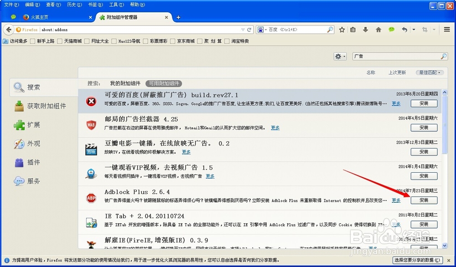
Task: Click the magnifier in Baidu search box
Action: [x=330, y=29]
